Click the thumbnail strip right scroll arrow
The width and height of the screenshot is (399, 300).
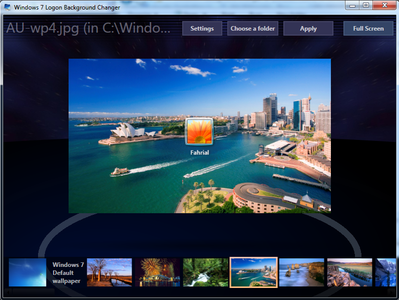pyautogui.click(x=392, y=291)
